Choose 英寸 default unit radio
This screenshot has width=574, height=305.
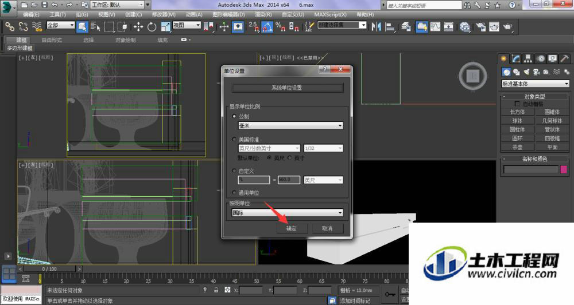[289, 157]
